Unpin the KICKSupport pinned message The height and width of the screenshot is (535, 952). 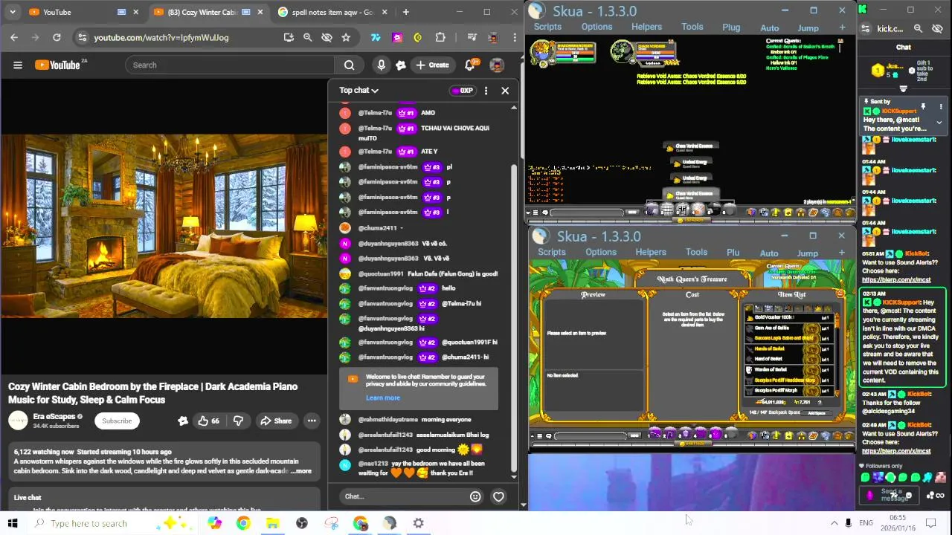pos(923,107)
